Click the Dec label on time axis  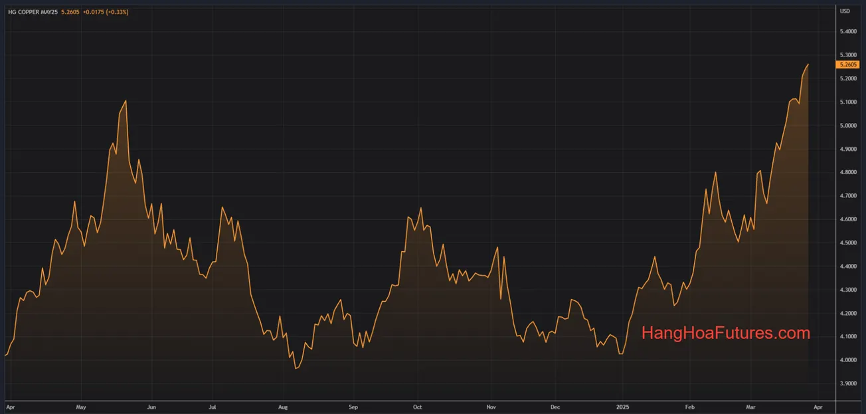[555, 407]
